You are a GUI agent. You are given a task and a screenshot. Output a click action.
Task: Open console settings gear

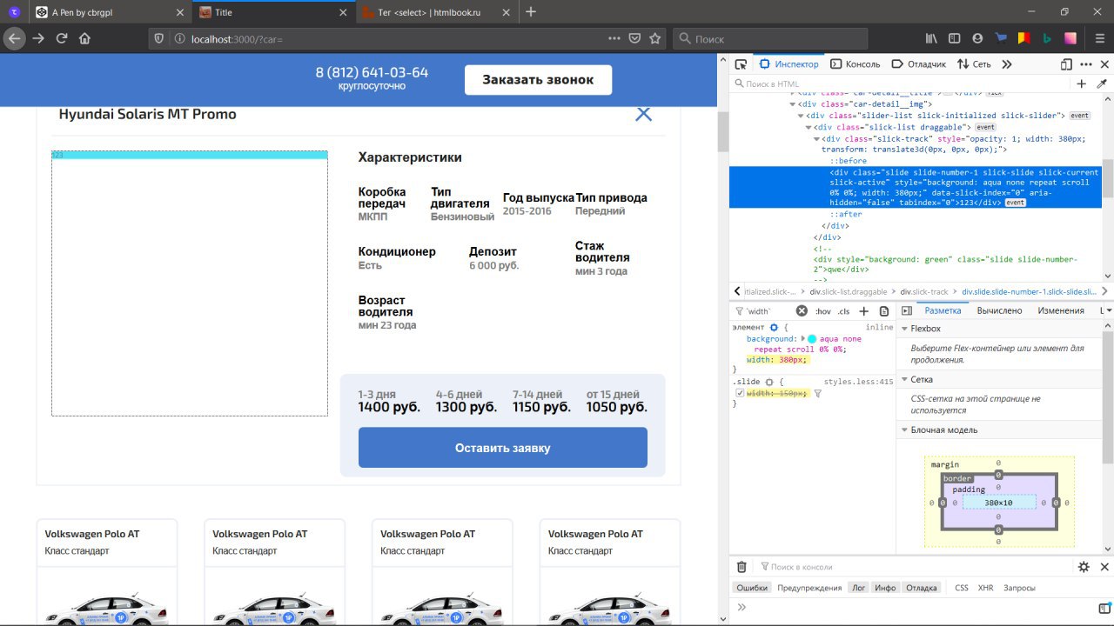click(1084, 567)
